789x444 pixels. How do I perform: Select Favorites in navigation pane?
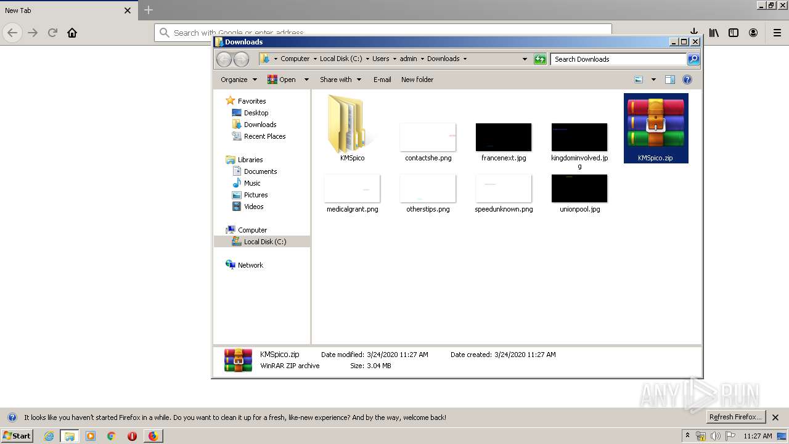pyautogui.click(x=246, y=101)
